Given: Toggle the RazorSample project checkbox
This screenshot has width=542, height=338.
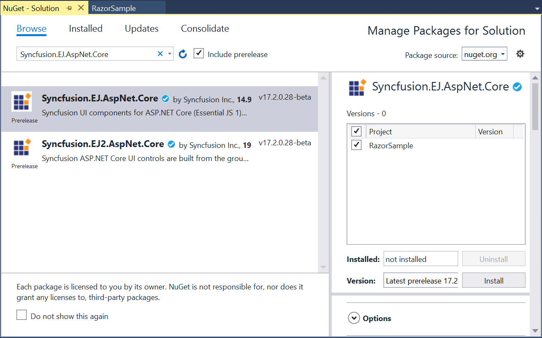Looking at the screenshot, I should [x=356, y=145].
